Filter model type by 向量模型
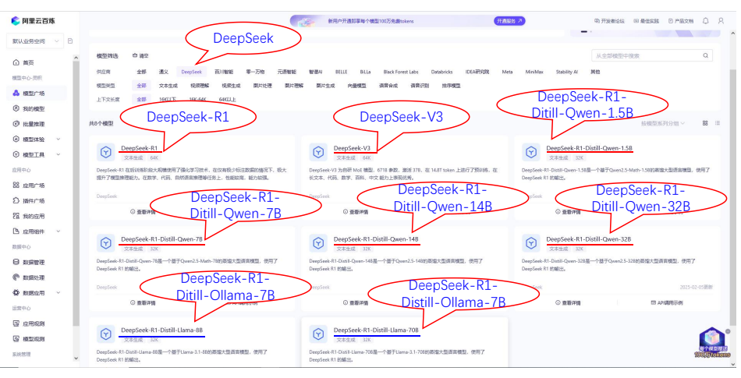741x378 pixels. 356,86
